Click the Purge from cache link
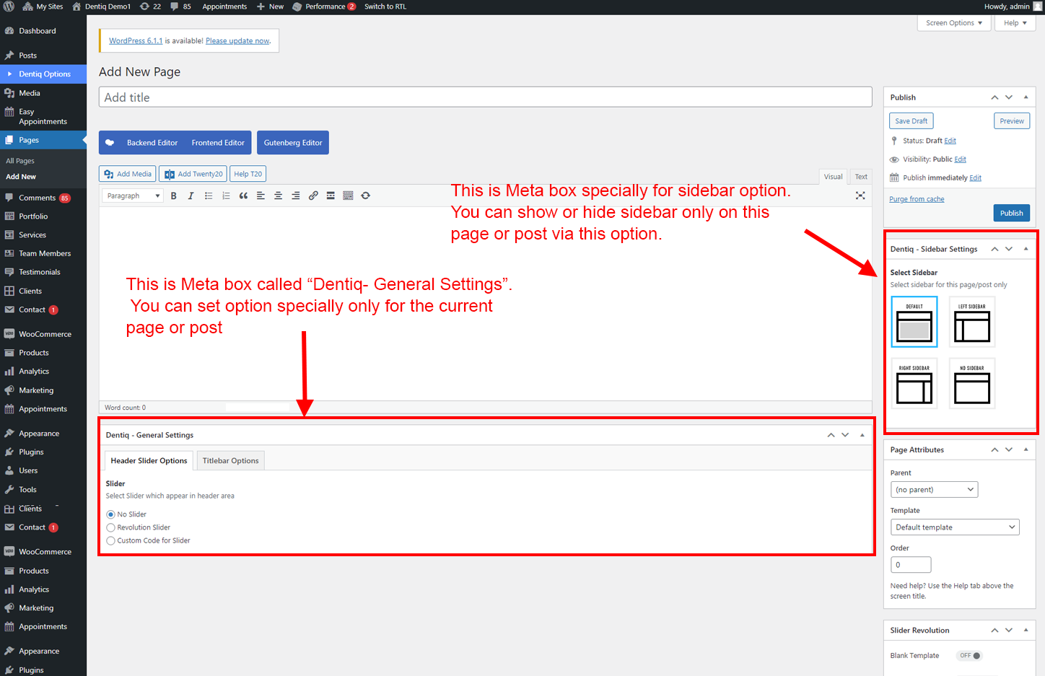Viewport: 1045px width, 676px height. pyautogui.click(x=916, y=199)
